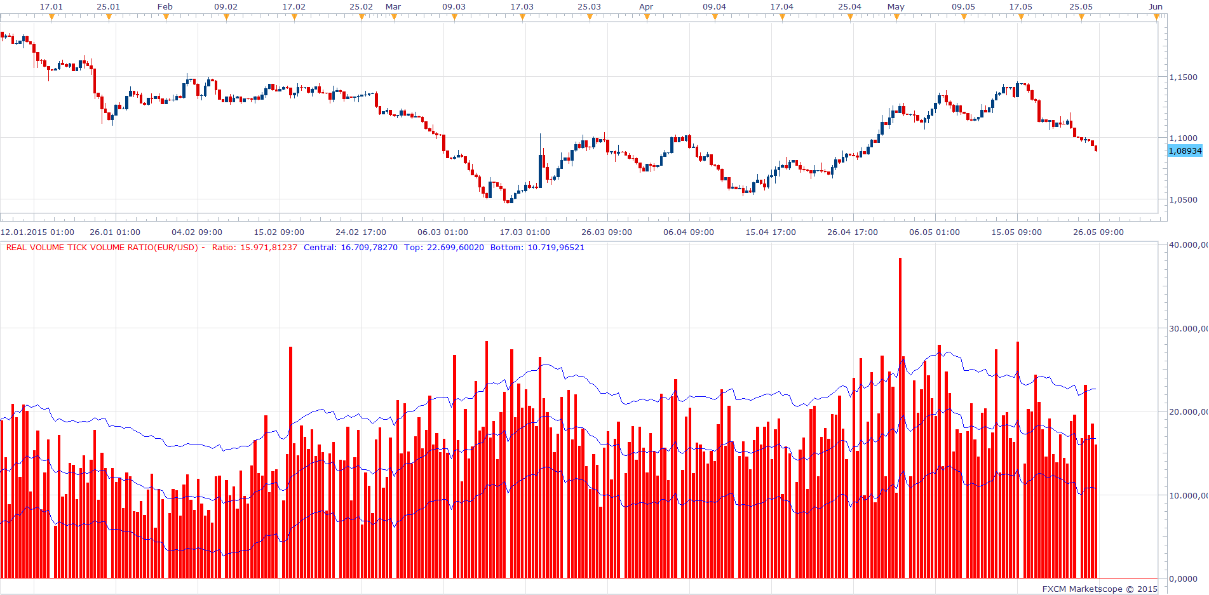Click the 10.000,00 volume axis label

click(1189, 495)
